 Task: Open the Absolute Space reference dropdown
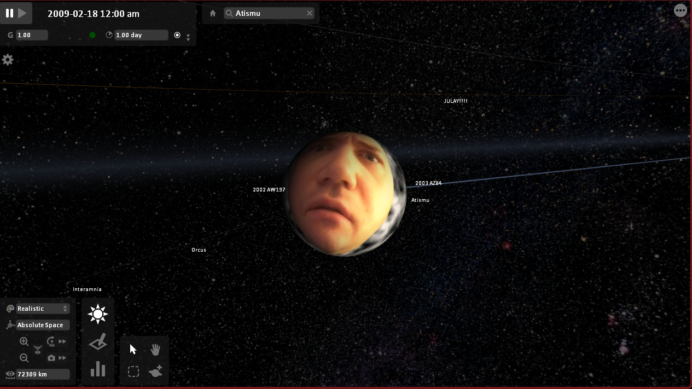(43, 325)
